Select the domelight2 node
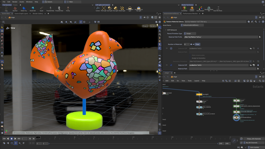The image size is (265, 149). coord(199,95)
